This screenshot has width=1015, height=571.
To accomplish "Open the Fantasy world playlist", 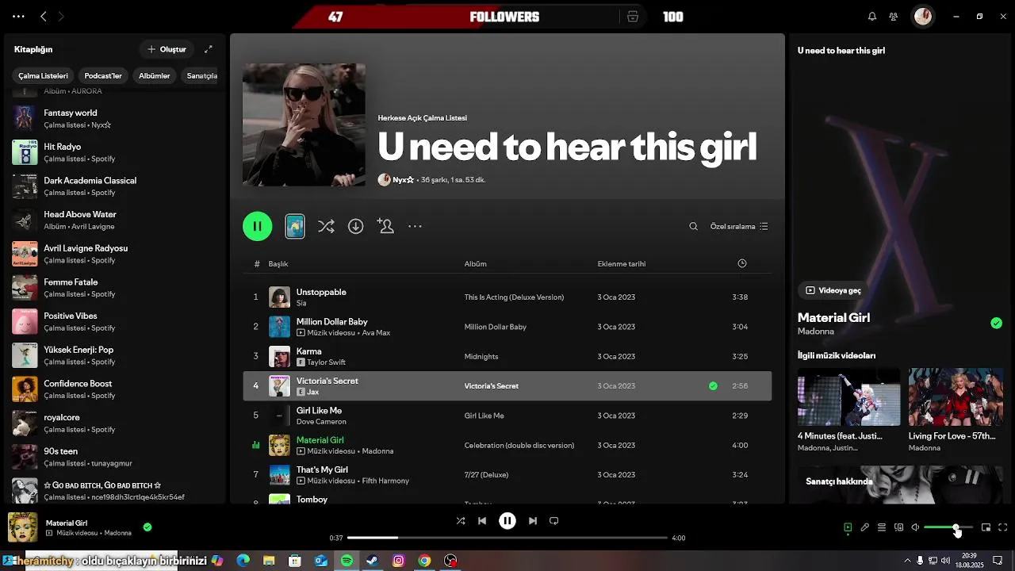I will 115,118.
